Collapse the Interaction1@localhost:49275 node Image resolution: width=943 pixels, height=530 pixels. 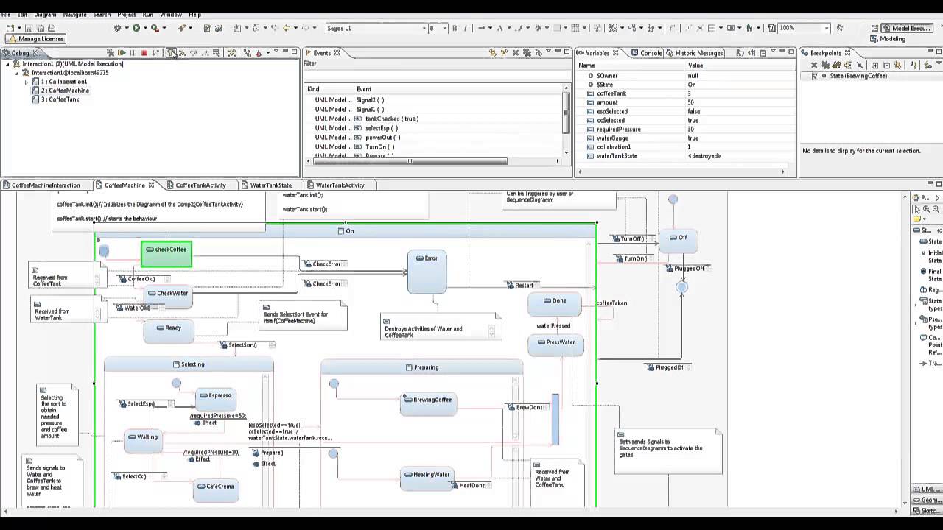pos(17,73)
